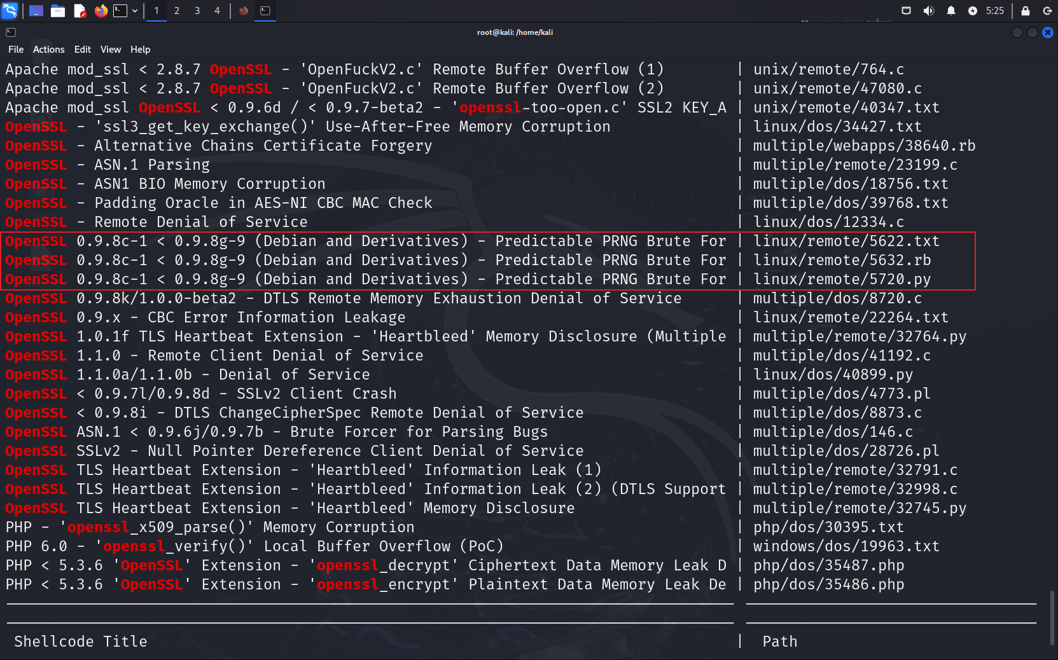Maximize the terminal window
The height and width of the screenshot is (660, 1058).
1033,32
